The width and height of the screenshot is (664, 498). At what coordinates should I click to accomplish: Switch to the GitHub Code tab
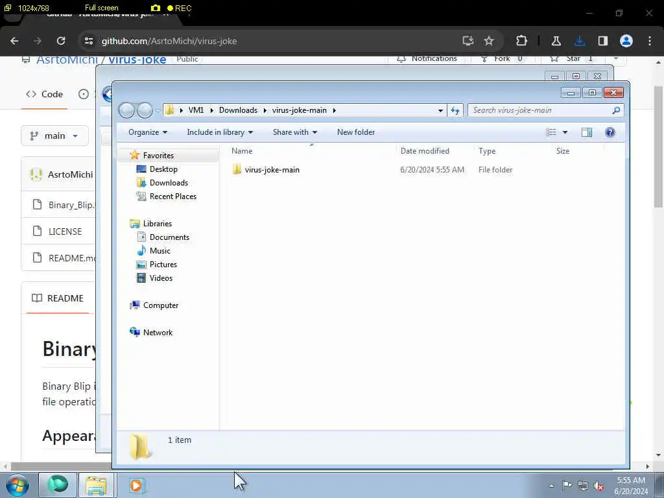click(45, 94)
